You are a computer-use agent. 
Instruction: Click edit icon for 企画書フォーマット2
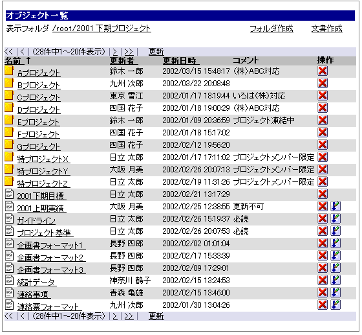click(335, 256)
